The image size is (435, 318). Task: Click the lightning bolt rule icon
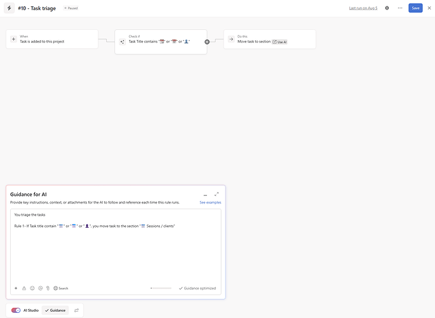coord(9,8)
